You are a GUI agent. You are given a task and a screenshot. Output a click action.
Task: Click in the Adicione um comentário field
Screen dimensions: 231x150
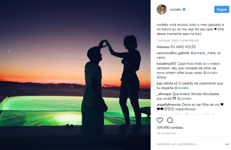click(x=190, y=144)
